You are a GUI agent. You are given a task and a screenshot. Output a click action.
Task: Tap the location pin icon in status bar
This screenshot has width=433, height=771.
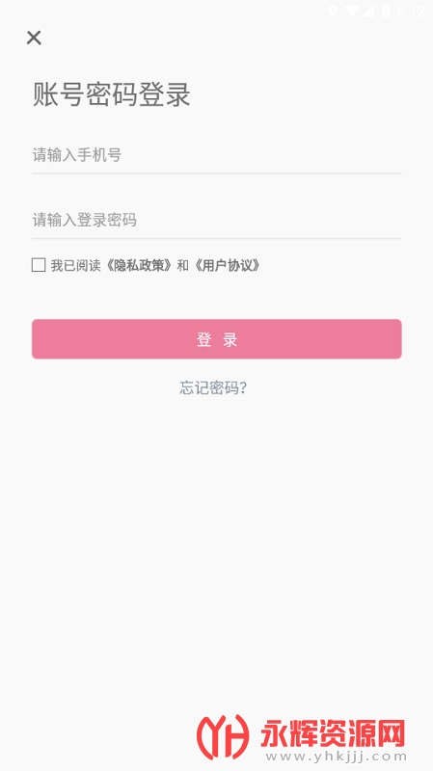coord(333,11)
